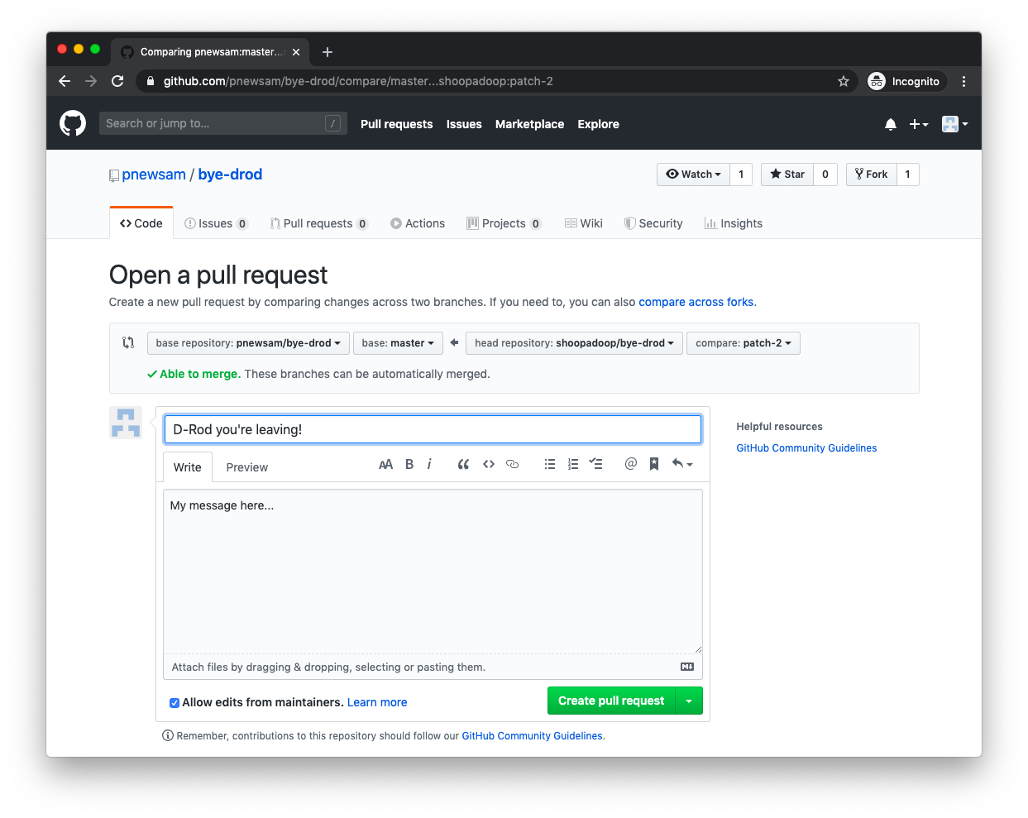Reload the browser page
The height and width of the screenshot is (818, 1028).
click(117, 81)
